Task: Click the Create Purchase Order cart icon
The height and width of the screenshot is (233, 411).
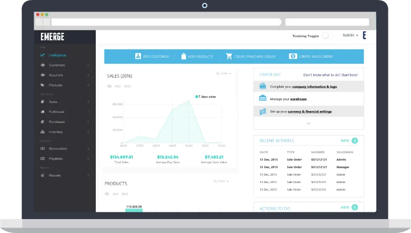Action: [229, 56]
